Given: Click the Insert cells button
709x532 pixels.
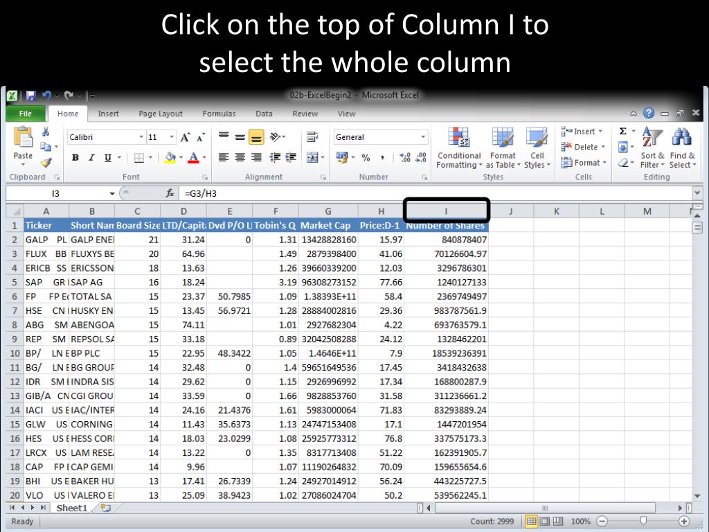Looking at the screenshot, I should 582,131.
